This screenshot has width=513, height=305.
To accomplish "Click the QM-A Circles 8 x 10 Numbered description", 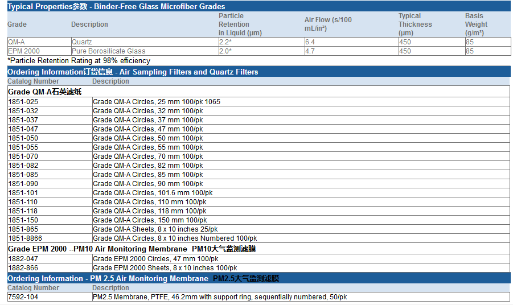I will click(x=175, y=238).
